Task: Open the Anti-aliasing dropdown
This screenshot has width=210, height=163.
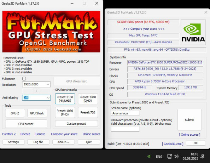Action: (x=36, y=97)
